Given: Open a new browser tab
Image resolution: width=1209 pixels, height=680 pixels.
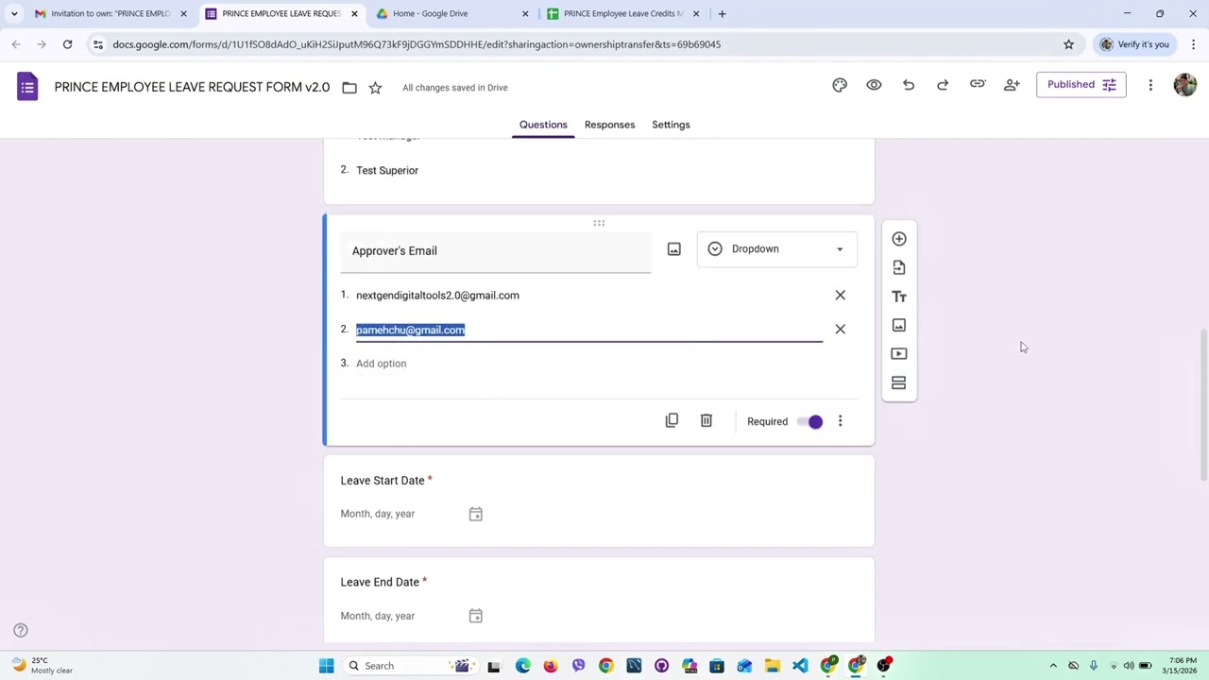Looking at the screenshot, I should tap(722, 13).
